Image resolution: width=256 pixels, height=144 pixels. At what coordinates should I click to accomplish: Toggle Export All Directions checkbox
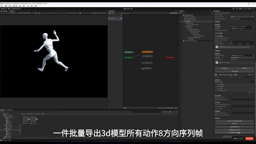(x=231, y=40)
